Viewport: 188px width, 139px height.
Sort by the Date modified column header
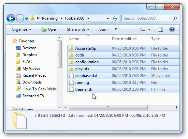point(124,39)
